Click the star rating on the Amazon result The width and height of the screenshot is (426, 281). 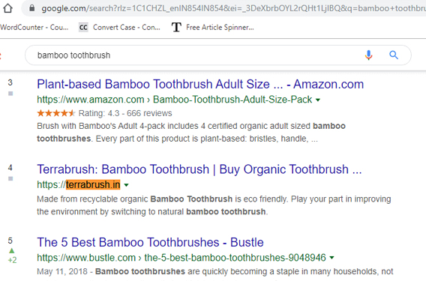tap(56, 113)
